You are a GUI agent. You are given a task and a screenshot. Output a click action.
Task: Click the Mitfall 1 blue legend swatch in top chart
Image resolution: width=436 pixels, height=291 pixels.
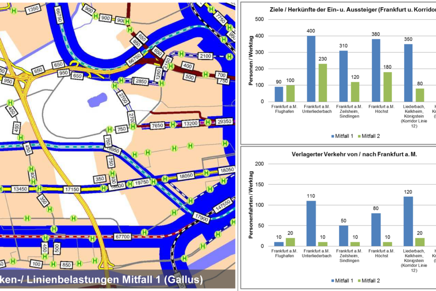coord(332,136)
